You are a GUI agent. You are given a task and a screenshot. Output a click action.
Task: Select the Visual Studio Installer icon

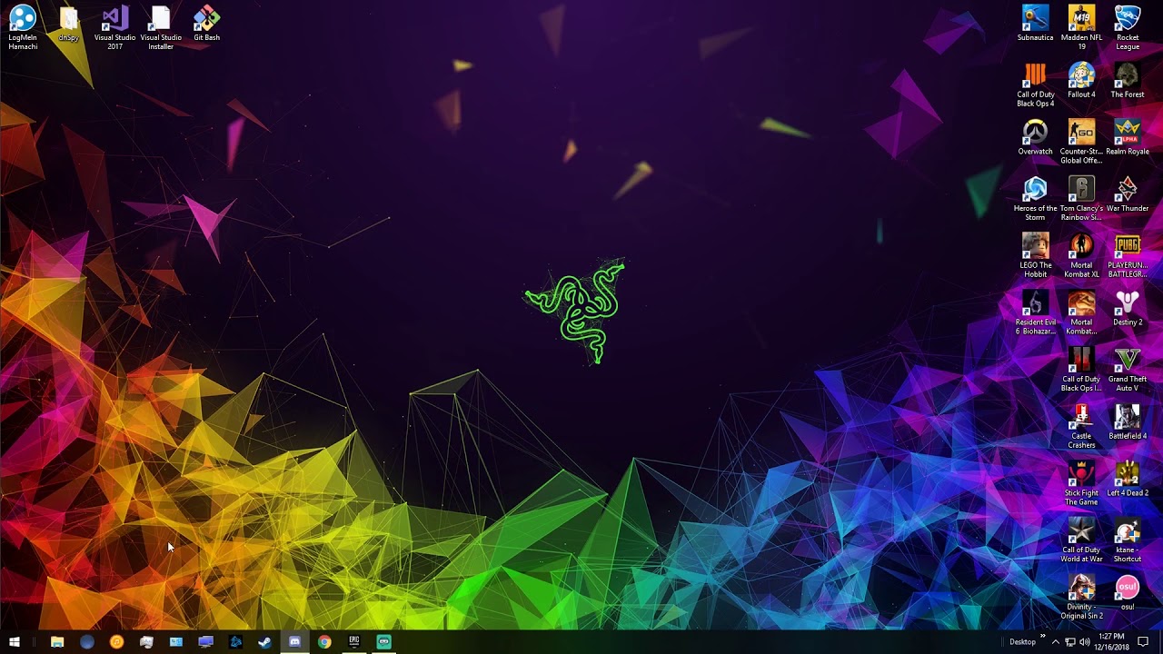(161, 28)
